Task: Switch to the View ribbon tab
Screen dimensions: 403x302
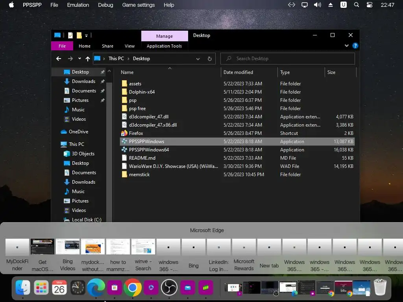Action: point(129,46)
